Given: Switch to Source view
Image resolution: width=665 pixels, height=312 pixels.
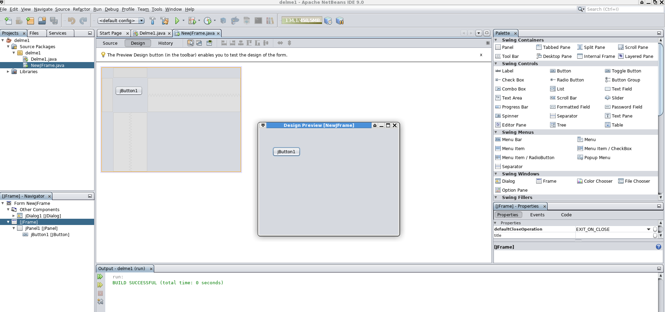Looking at the screenshot, I should pyautogui.click(x=110, y=43).
